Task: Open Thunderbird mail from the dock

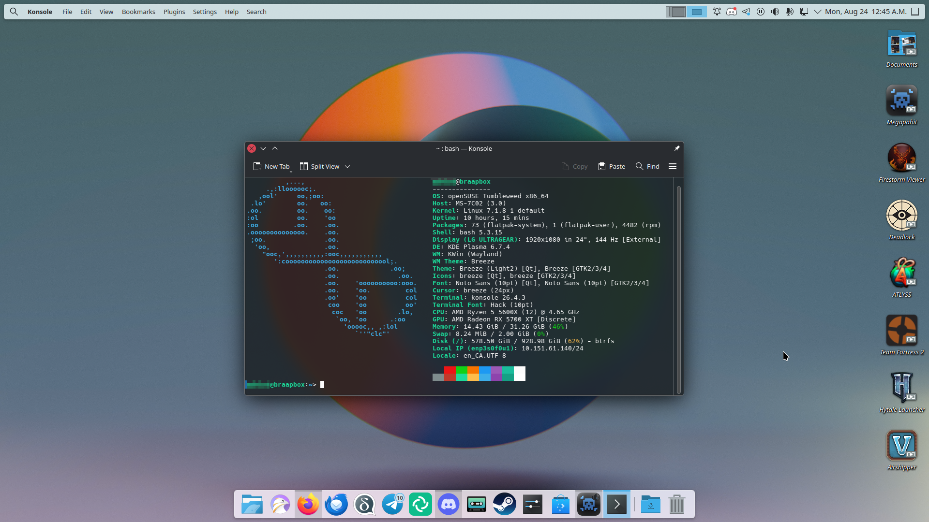Action: [x=336, y=505]
